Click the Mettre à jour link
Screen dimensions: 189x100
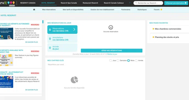[x=112, y=54]
